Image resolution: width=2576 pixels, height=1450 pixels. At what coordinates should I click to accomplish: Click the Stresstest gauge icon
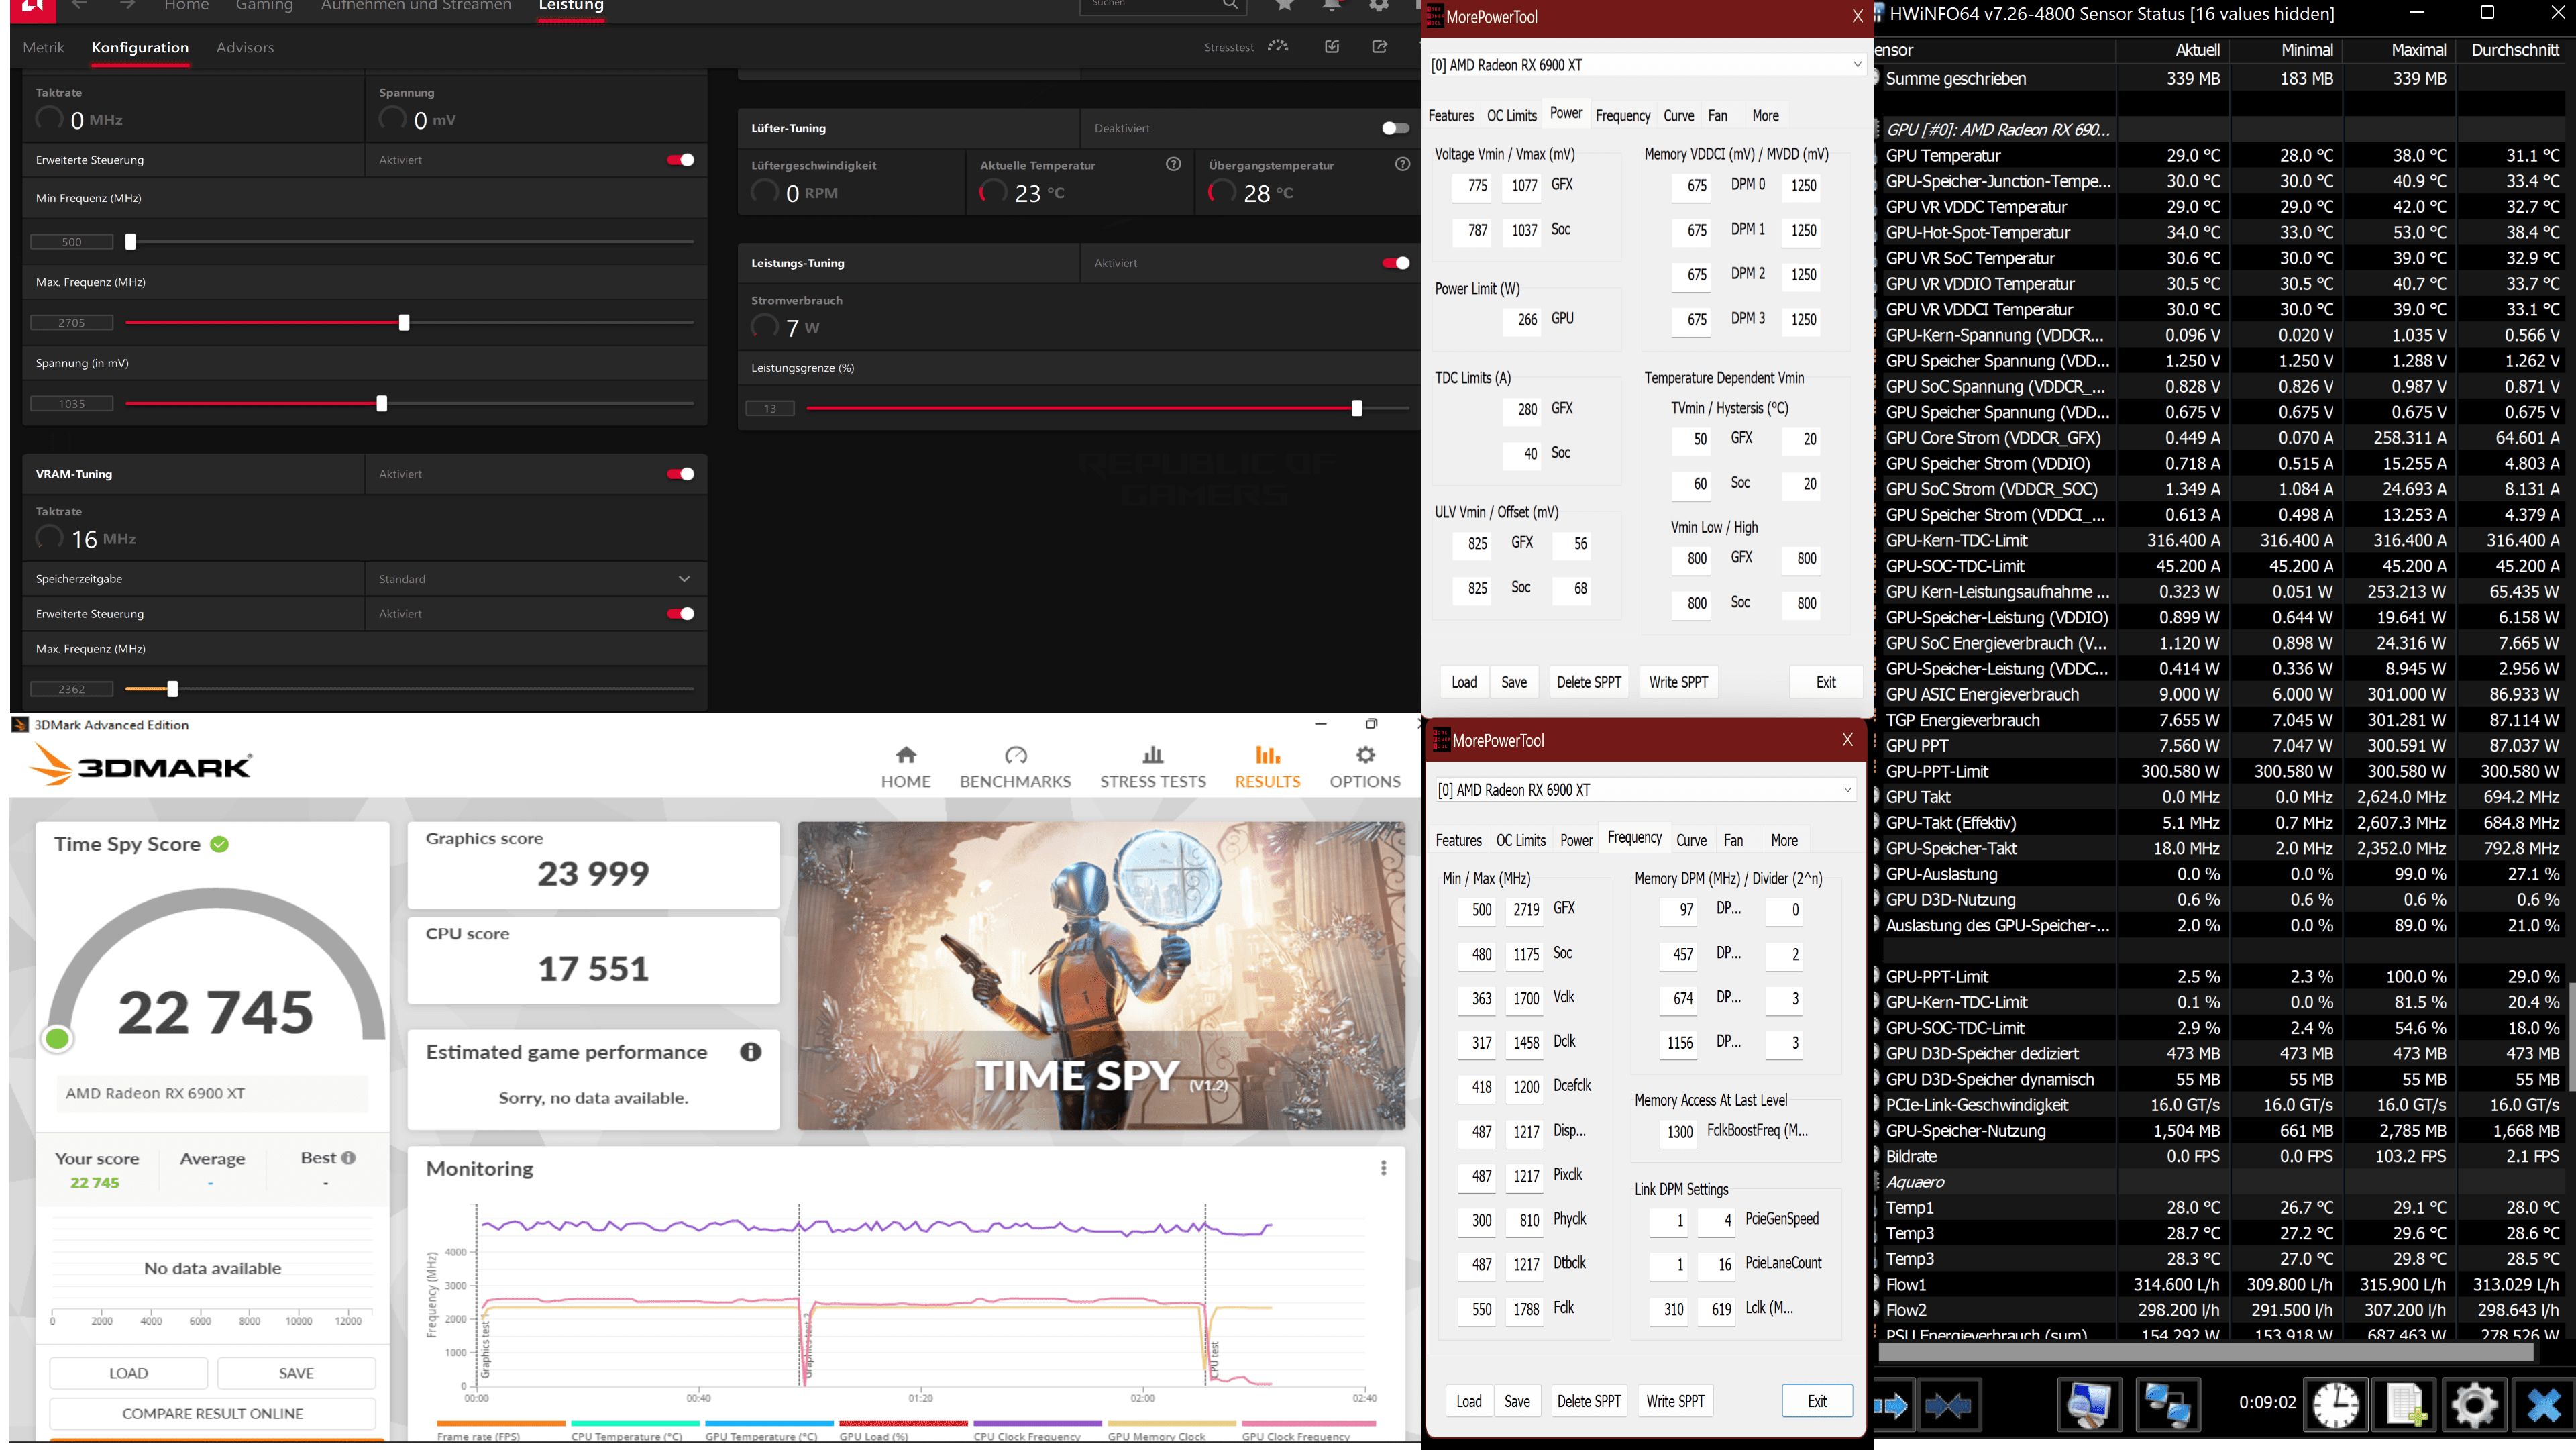pyautogui.click(x=1278, y=46)
